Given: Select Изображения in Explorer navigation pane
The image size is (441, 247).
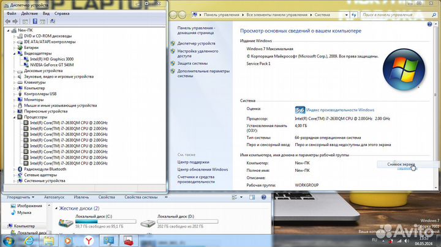Looking at the screenshot, I should pos(29,206).
